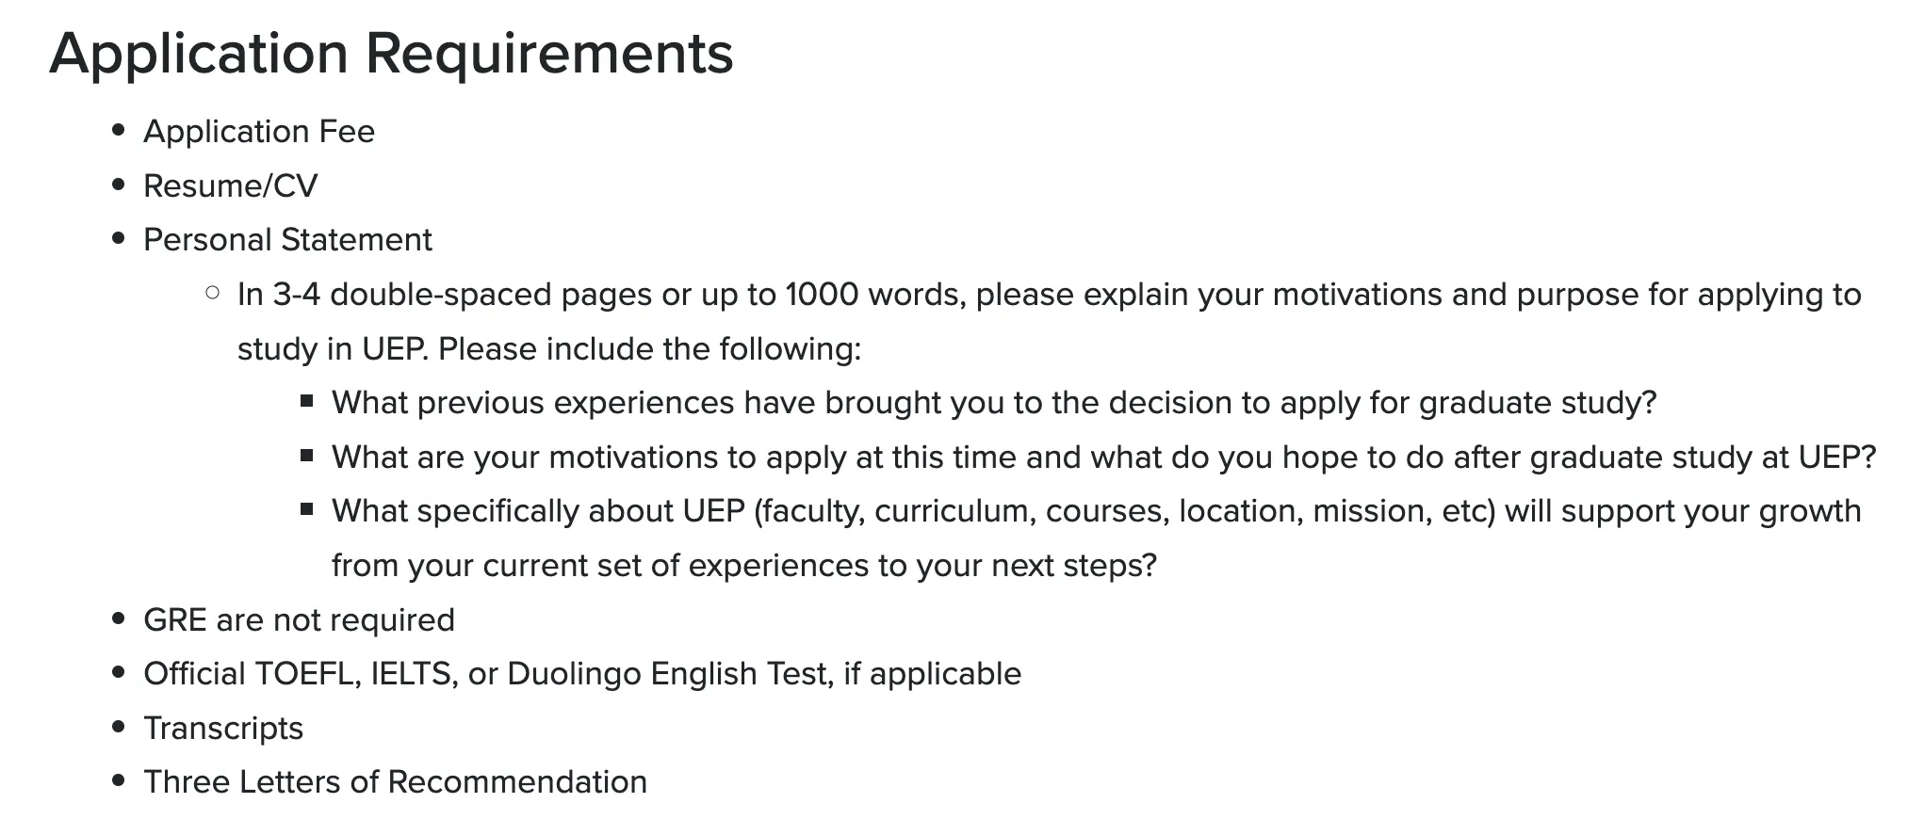Click the hollow circle sub-bullet marker
Screen dimensions: 1924x819
point(213,294)
